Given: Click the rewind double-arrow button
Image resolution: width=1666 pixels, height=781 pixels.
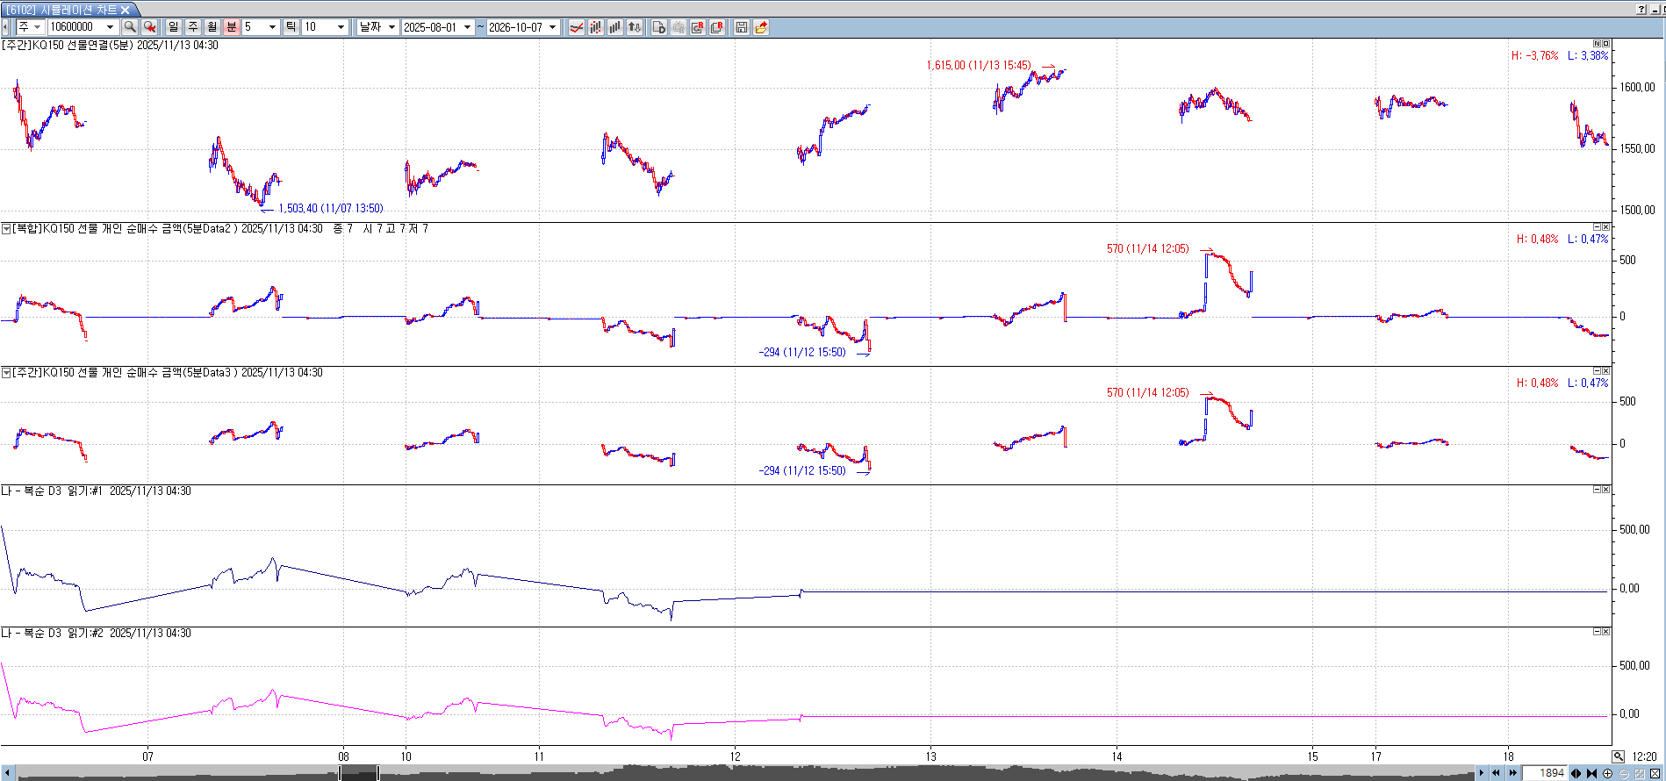Looking at the screenshot, I should coord(1497,773).
